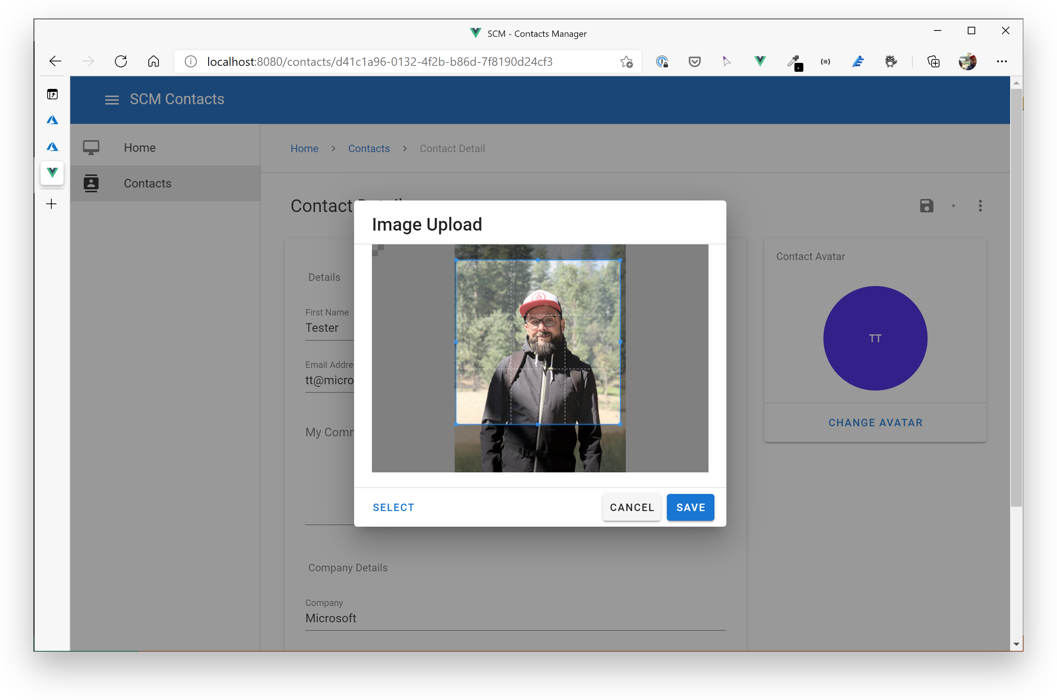Screen dimensions: 1057x700
Task: Click the save contact icon in toolbar
Action: pyautogui.click(x=926, y=205)
